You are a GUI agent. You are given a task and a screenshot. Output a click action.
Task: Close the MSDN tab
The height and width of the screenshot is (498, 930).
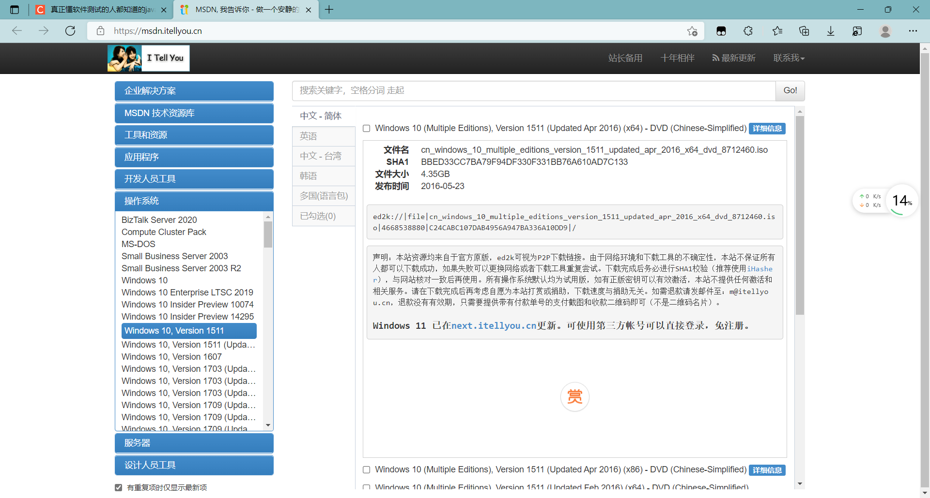(309, 10)
